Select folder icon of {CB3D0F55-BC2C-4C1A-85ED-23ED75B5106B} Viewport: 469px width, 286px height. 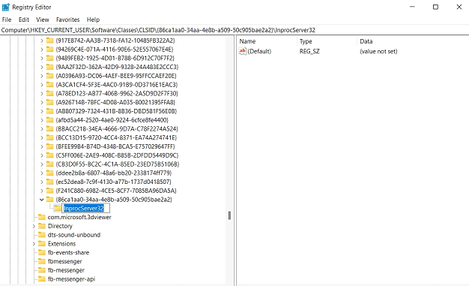click(50, 164)
